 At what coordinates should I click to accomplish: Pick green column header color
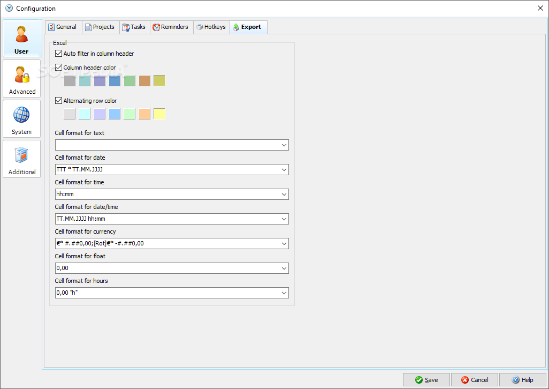pos(129,80)
